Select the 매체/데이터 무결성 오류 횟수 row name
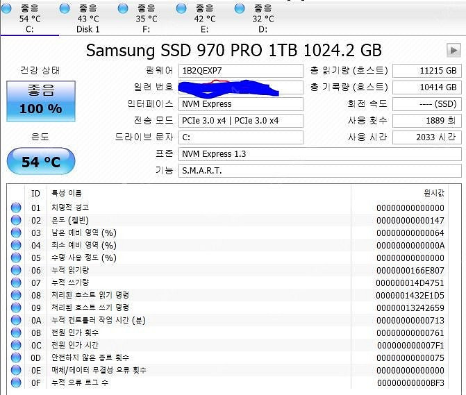466x395 pixels. pyautogui.click(x=99, y=370)
